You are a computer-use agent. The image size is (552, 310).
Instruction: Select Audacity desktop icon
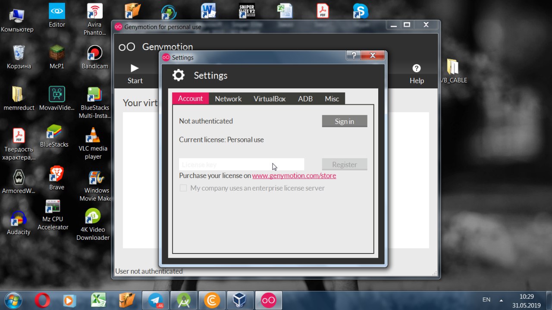19,223
